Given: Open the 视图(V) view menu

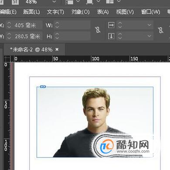Looking at the screenshot, I should coord(125,12).
